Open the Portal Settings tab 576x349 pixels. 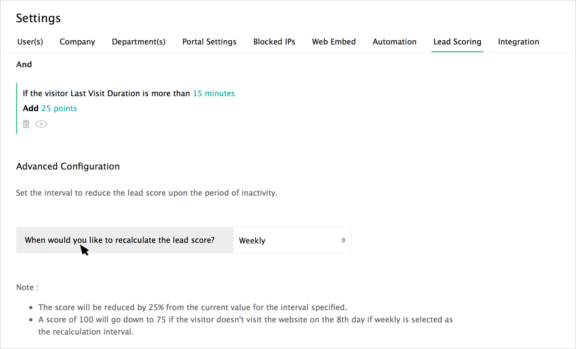(209, 42)
